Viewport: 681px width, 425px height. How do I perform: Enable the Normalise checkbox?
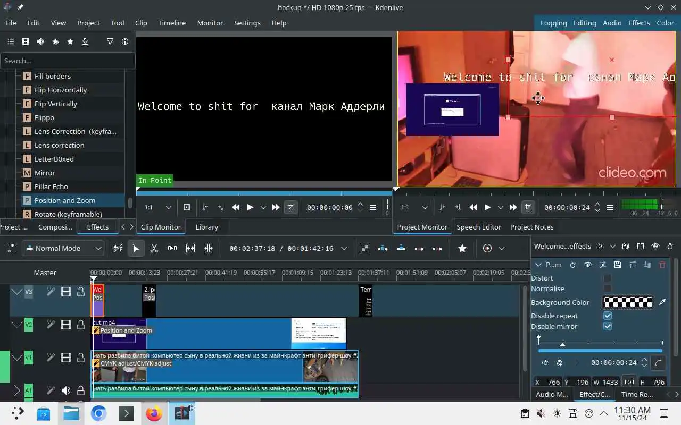coord(608,288)
